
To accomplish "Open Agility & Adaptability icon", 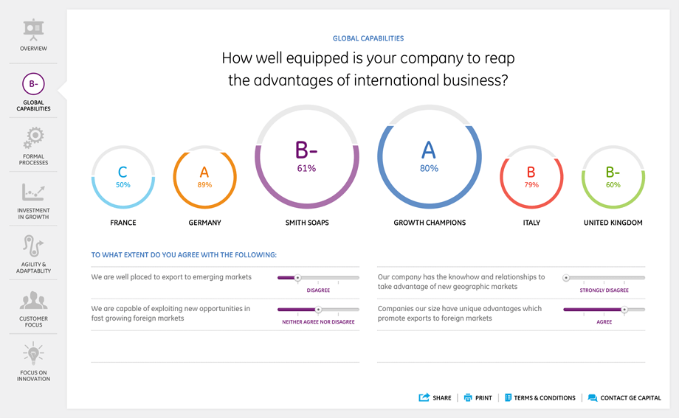I will tap(33, 246).
